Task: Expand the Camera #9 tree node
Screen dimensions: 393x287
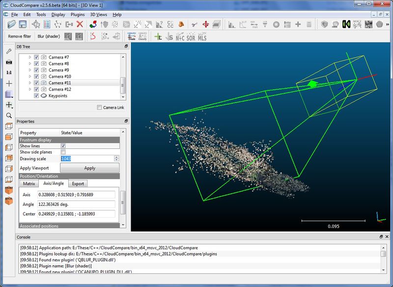Action: pyautogui.click(x=30, y=70)
